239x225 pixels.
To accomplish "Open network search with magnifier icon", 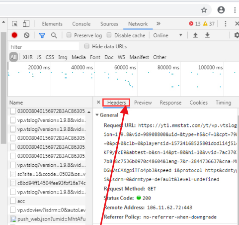I will (54, 35).
